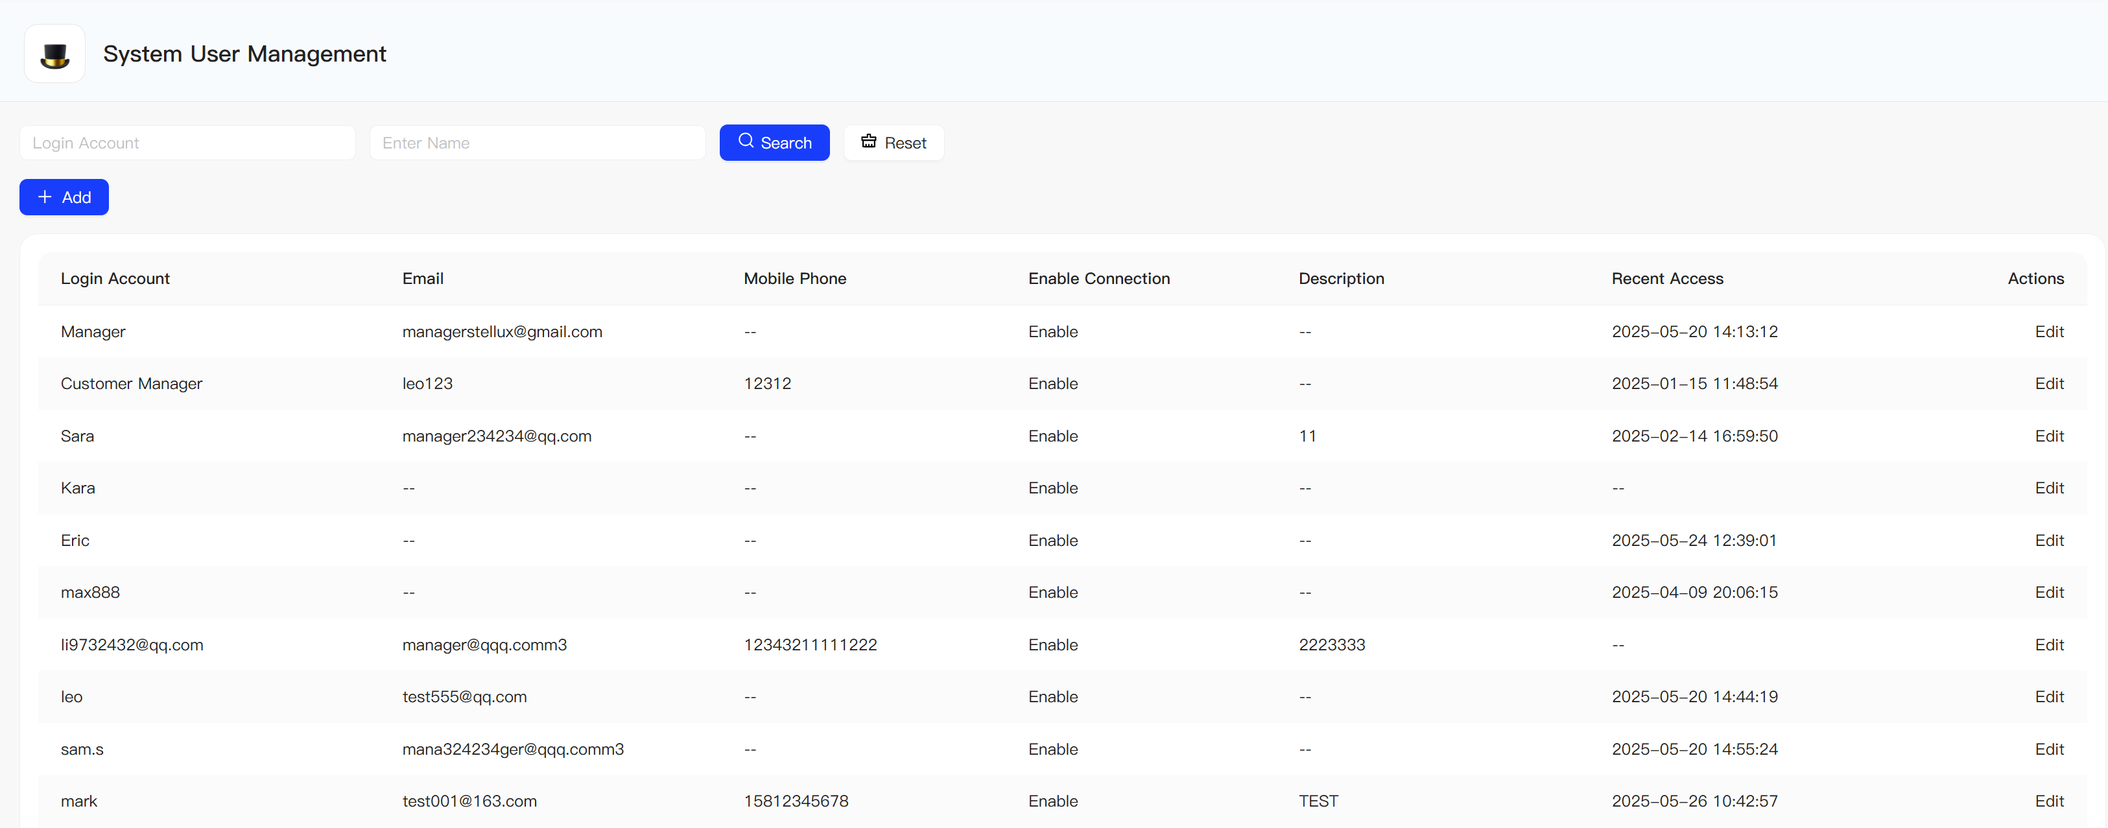Click description value 11 in Sara row
This screenshot has width=2108, height=828.
(x=1308, y=436)
